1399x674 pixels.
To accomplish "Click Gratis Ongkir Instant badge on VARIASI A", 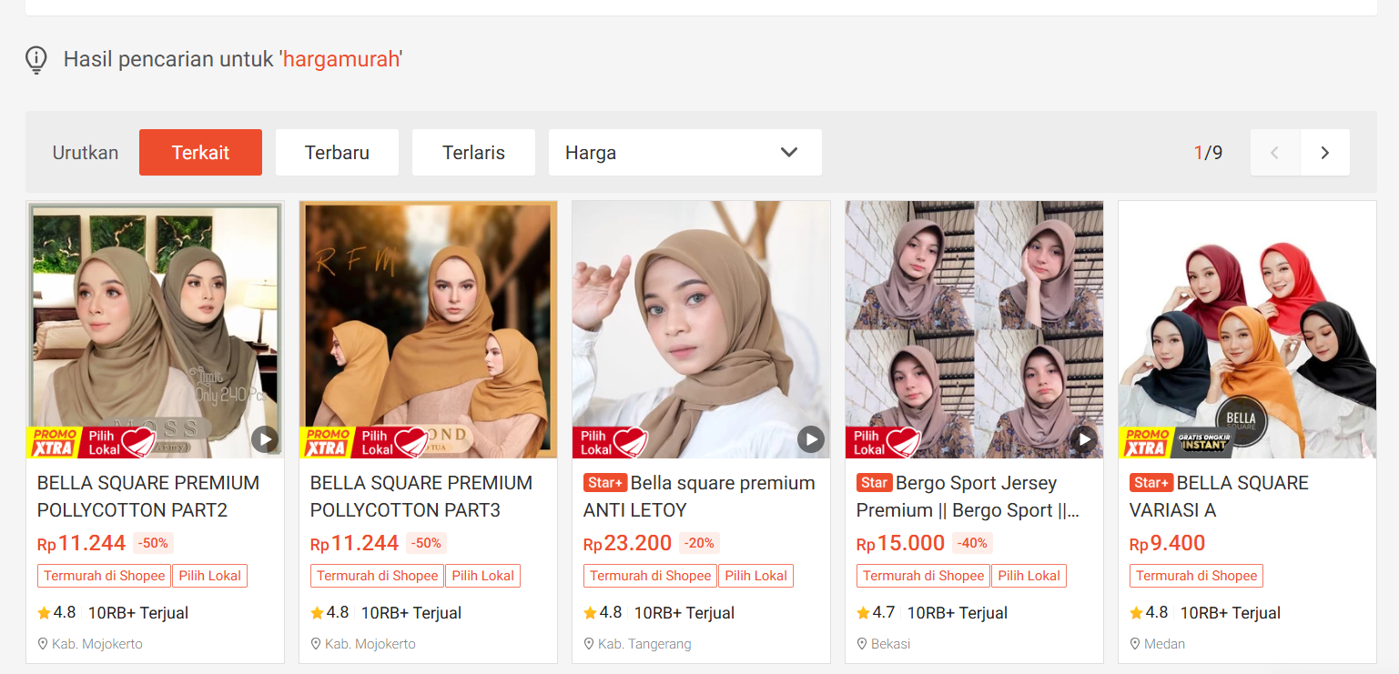I will [1203, 442].
